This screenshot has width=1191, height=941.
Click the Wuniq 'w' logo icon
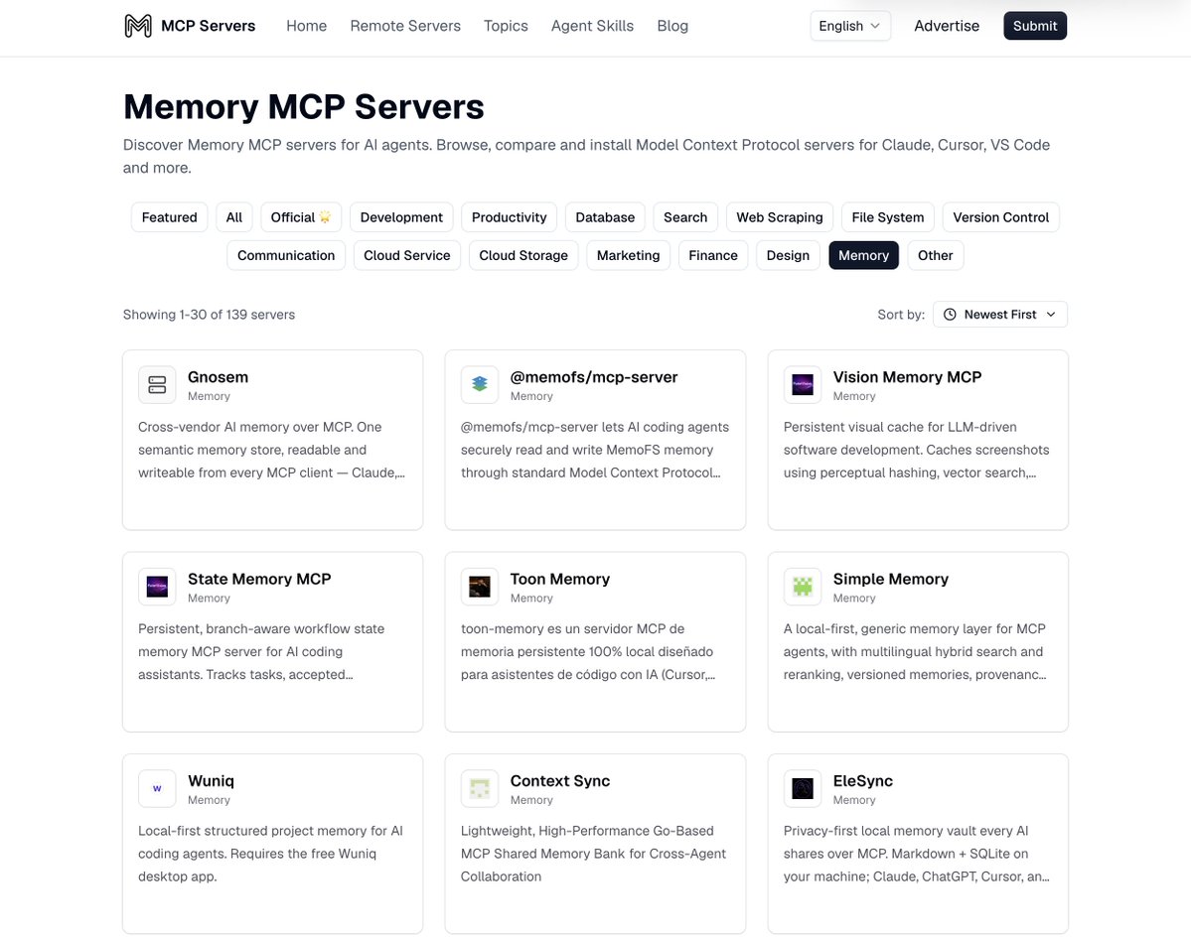tap(157, 788)
